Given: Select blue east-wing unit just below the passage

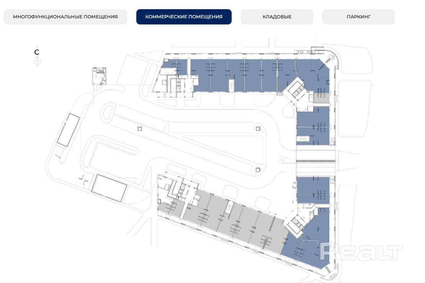Looking at the screenshot, I should pyautogui.click(x=313, y=190).
